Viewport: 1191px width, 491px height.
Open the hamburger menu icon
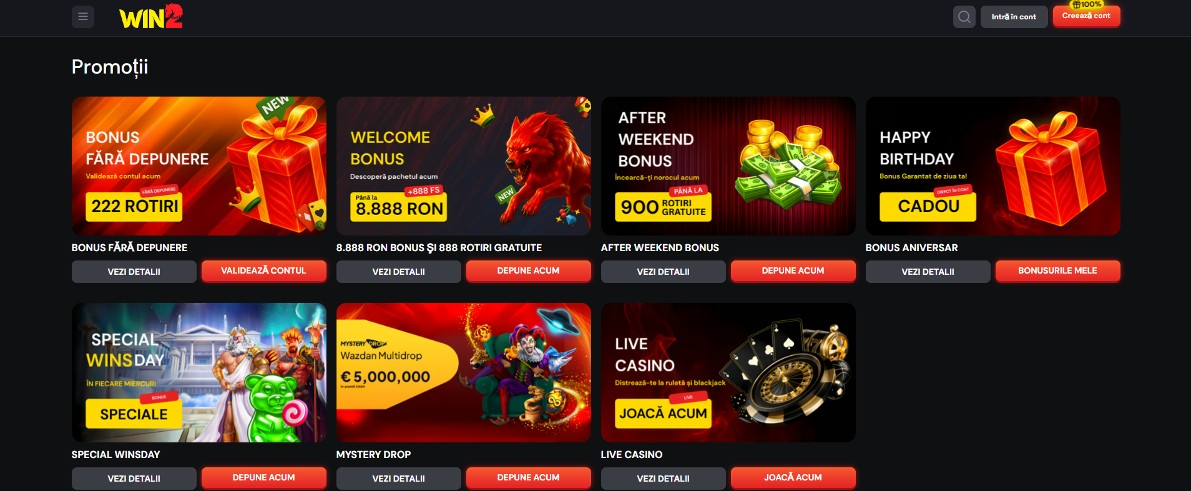[83, 17]
